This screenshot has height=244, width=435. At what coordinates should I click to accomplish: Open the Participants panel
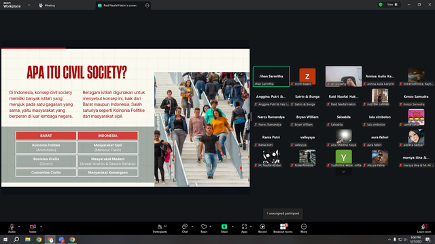pyautogui.click(x=160, y=228)
